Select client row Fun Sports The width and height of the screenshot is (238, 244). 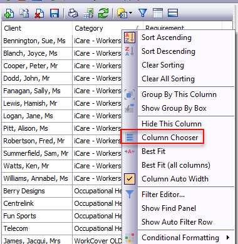[x=37, y=216]
